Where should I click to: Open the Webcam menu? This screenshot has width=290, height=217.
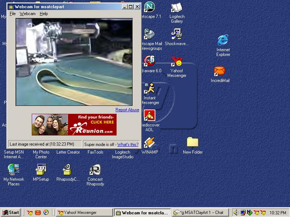click(x=28, y=14)
